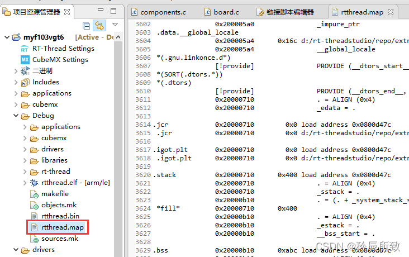Expand the Includes node
Image resolution: width=409 pixels, height=257 pixels.
point(16,82)
